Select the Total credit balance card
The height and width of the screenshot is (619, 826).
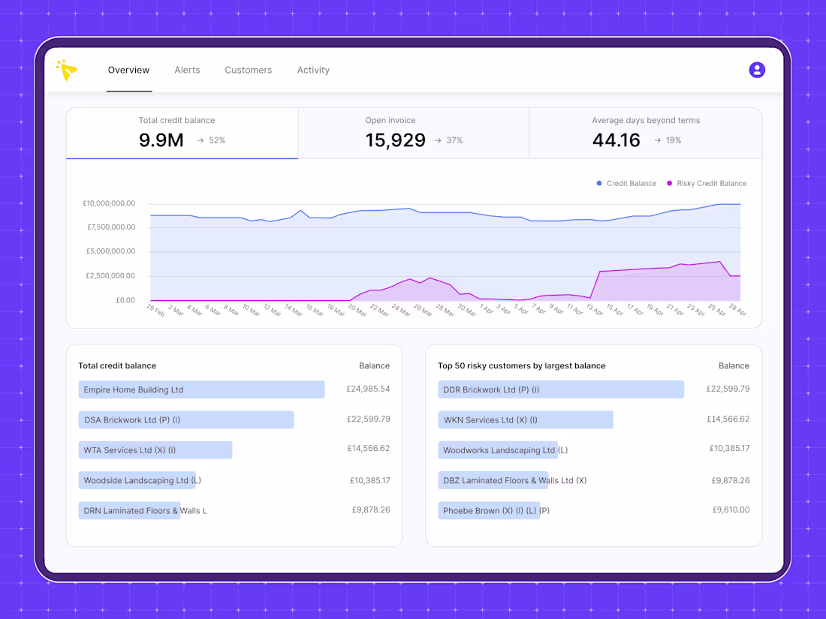(x=182, y=133)
